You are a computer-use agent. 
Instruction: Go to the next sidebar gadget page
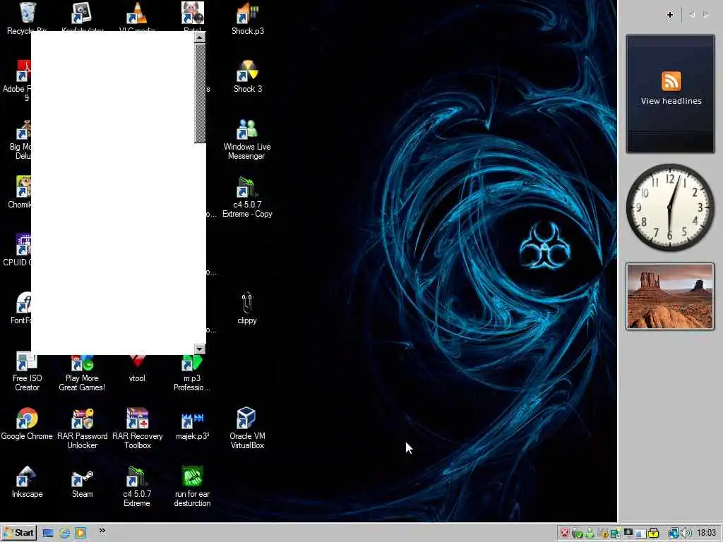coord(705,15)
